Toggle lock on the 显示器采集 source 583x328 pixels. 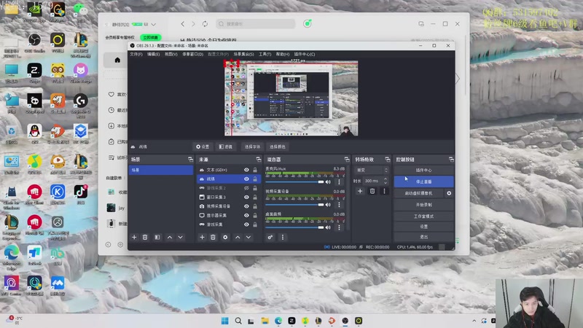[x=255, y=215]
